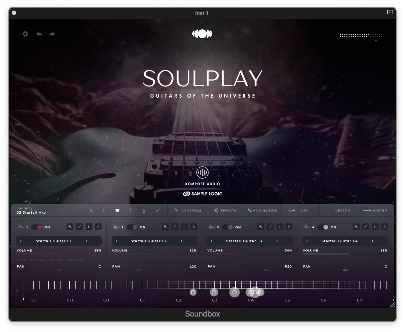Screen dimensions: 405x332
Task: Toggle layer 4 ON switch
Action: (x=323, y=227)
